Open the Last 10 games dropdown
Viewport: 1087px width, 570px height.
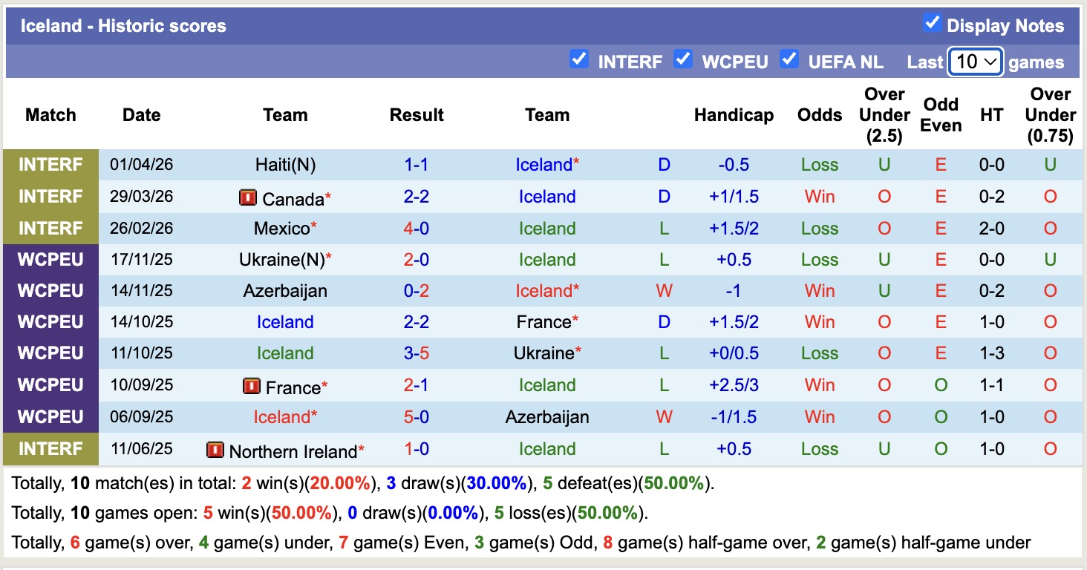[976, 62]
